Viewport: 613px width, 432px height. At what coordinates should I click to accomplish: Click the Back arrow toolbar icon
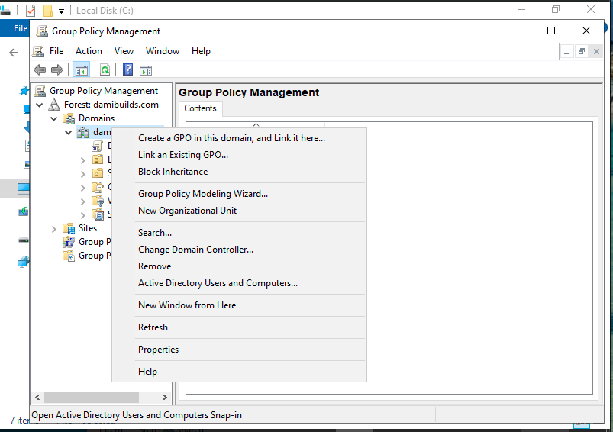[40, 70]
